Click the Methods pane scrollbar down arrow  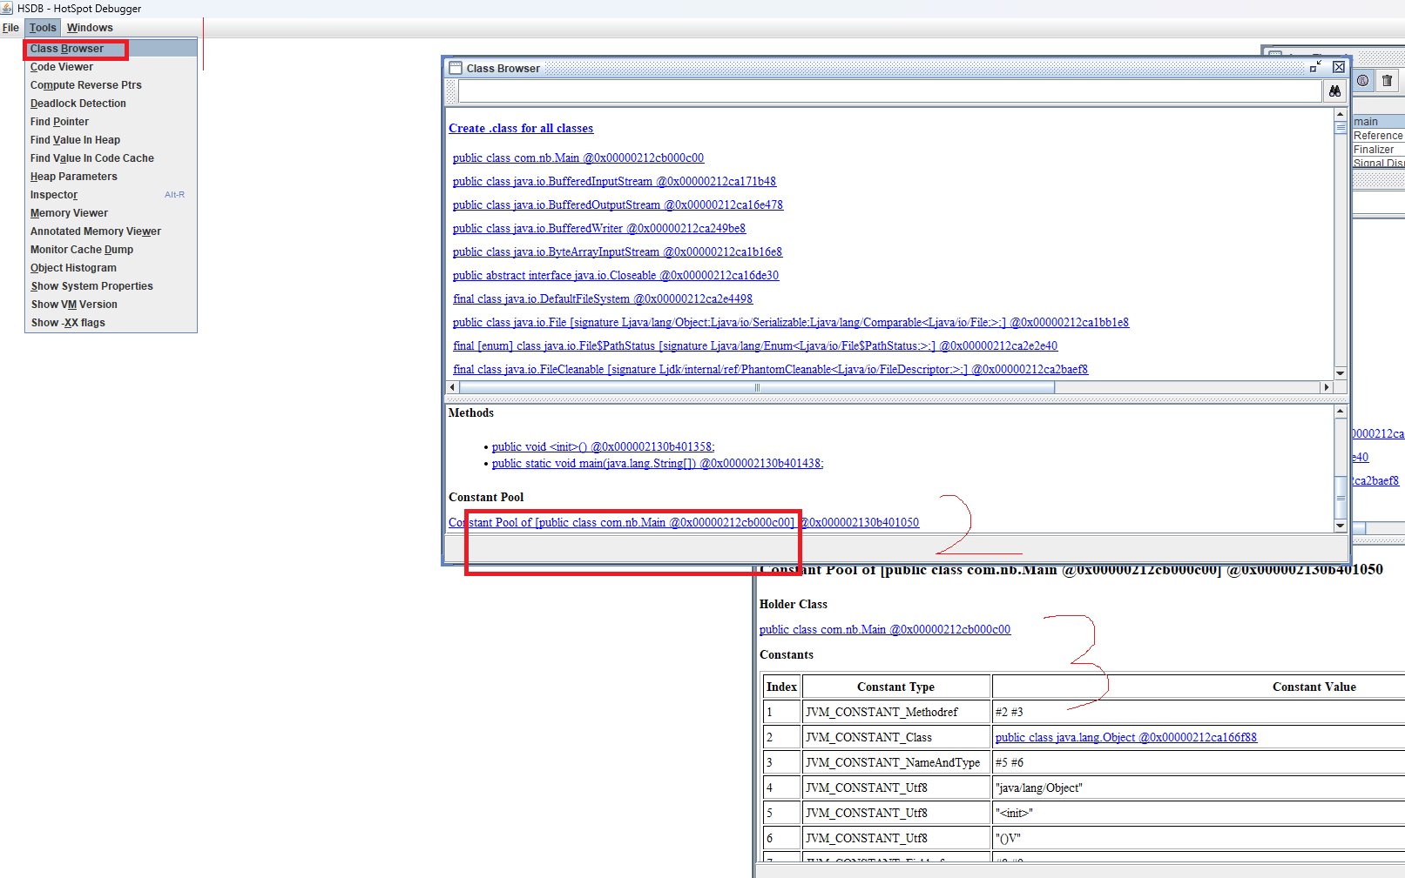(1341, 526)
